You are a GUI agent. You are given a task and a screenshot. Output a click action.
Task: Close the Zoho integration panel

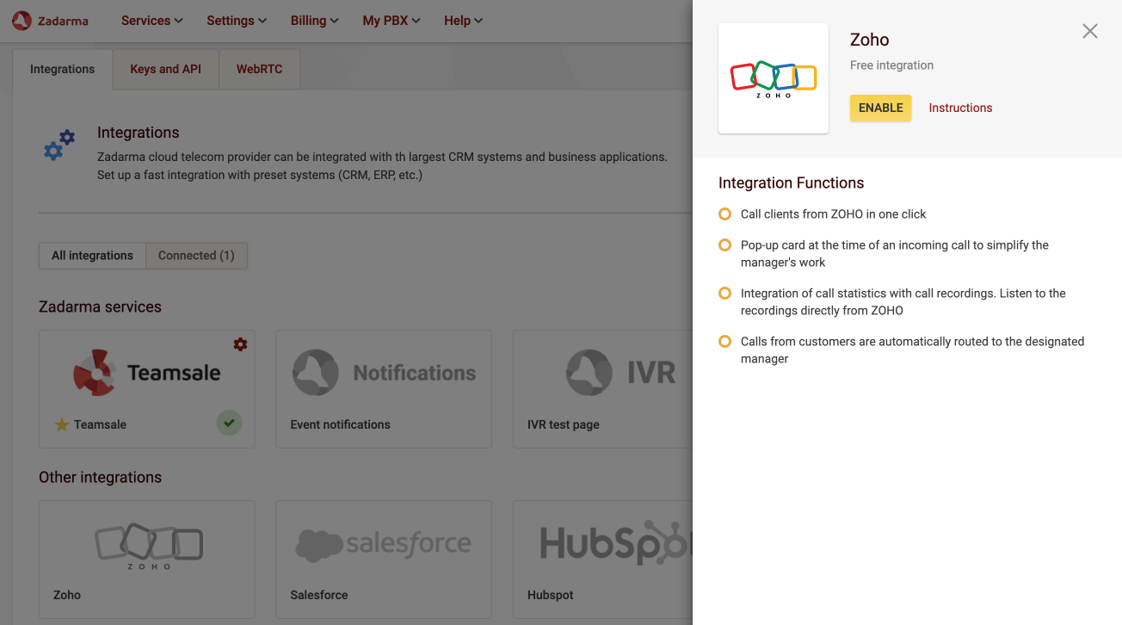tap(1089, 32)
